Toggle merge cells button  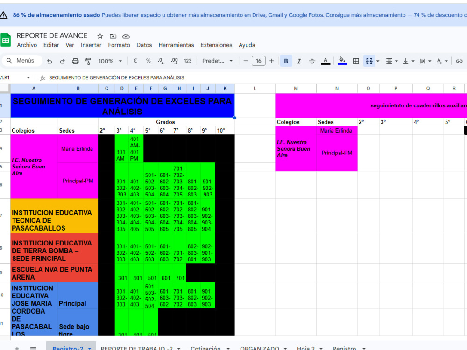click(369, 61)
